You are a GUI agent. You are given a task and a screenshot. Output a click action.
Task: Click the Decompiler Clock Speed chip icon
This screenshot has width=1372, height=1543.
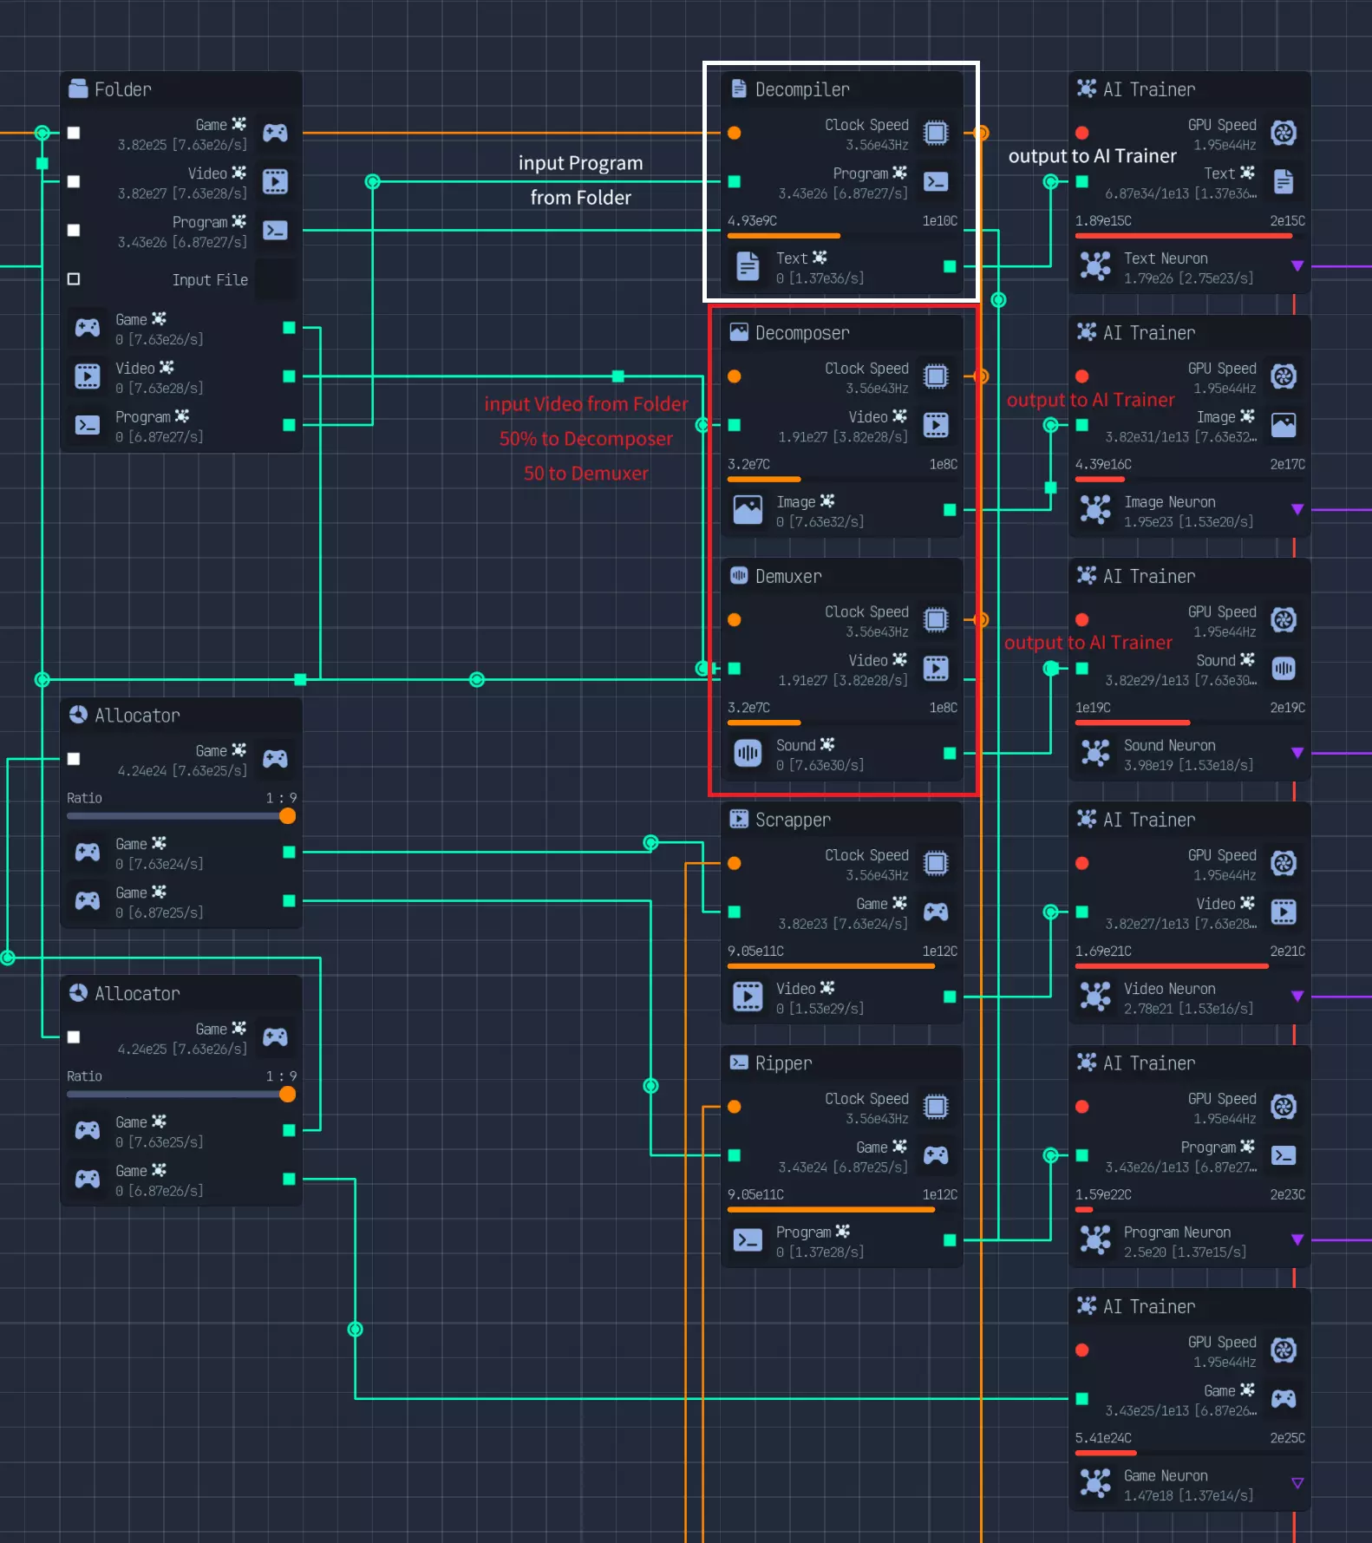point(936,133)
